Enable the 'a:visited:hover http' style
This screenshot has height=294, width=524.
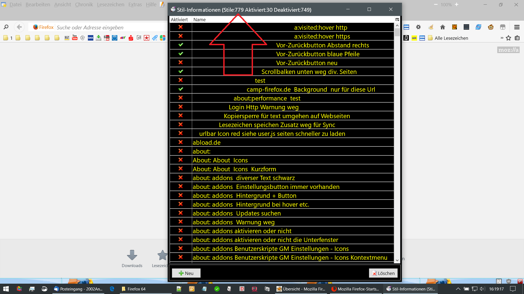tap(181, 27)
